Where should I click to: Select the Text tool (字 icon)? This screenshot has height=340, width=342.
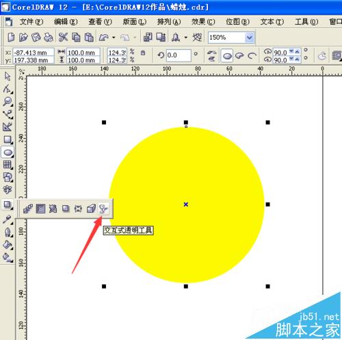(8, 189)
